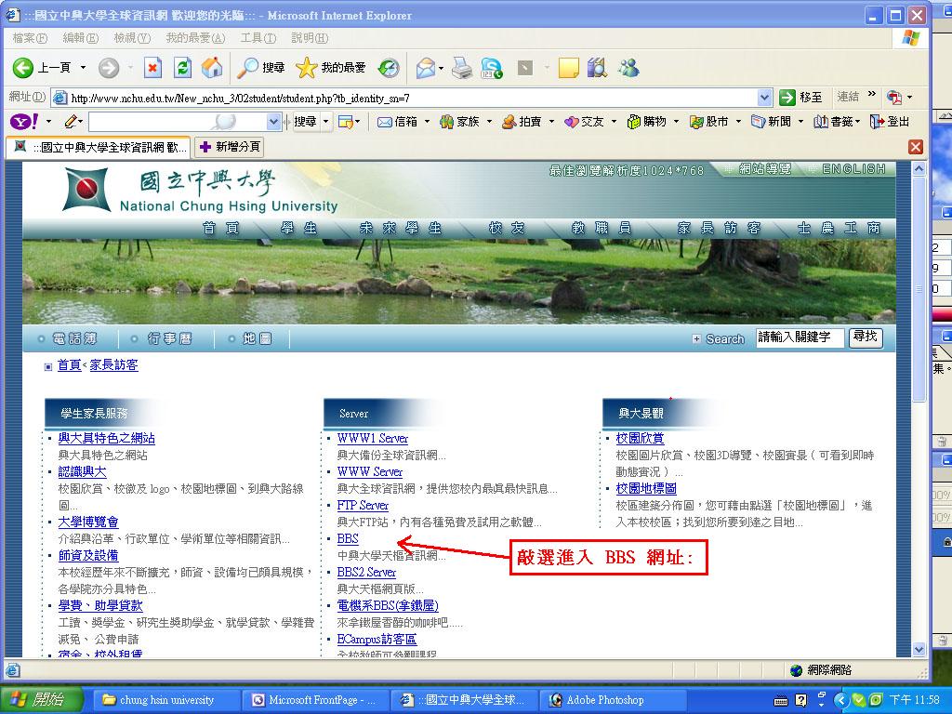Close the current tab with red X
This screenshot has height=714, width=952.
pyautogui.click(x=916, y=146)
